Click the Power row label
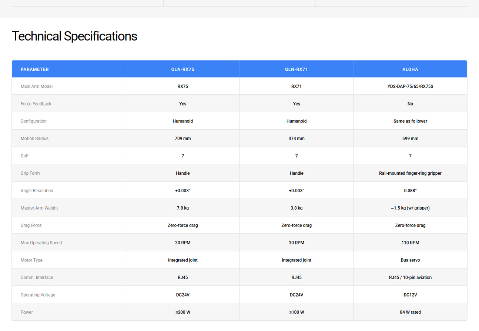Image resolution: width=479 pixels, height=331 pixels. coord(27,312)
